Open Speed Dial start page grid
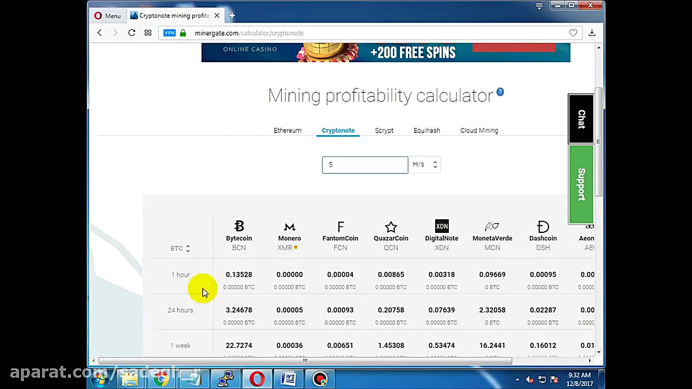This screenshot has height=389, width=692. click(148, 33)
